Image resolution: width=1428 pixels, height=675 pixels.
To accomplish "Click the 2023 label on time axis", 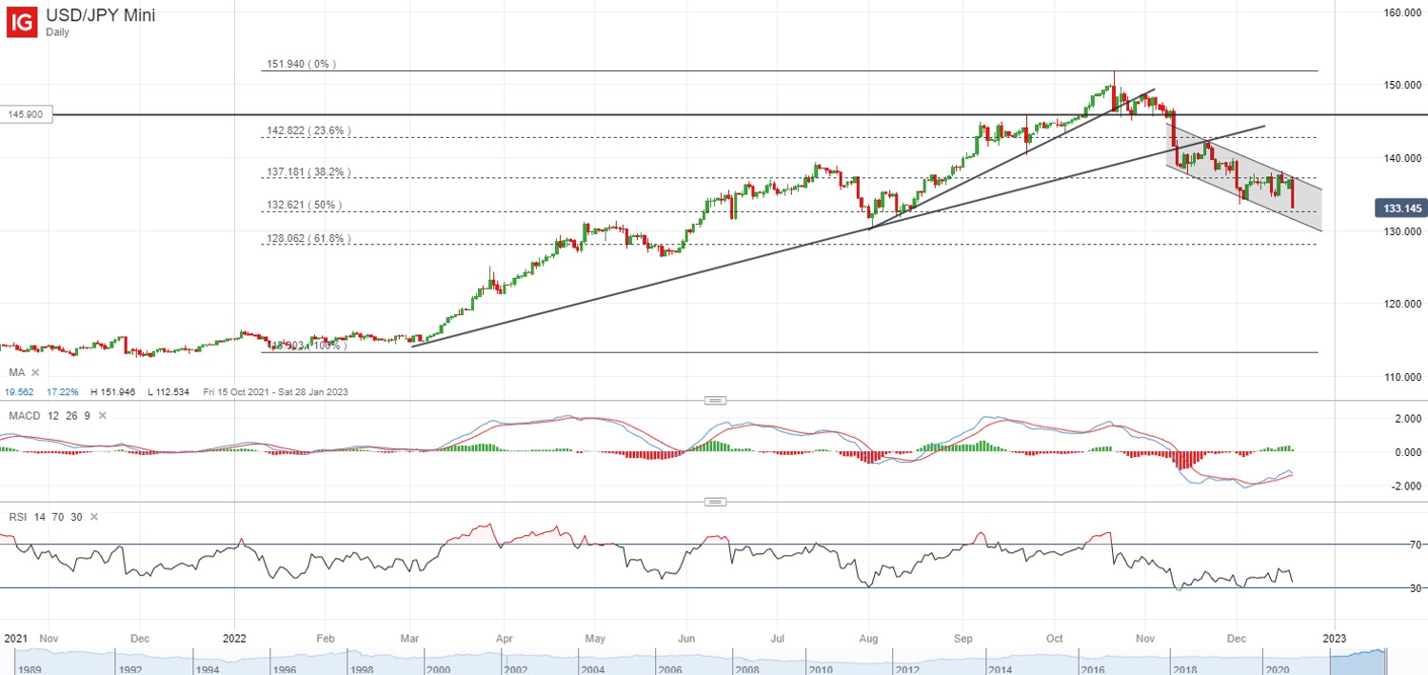I will [x=1335, y=637].
